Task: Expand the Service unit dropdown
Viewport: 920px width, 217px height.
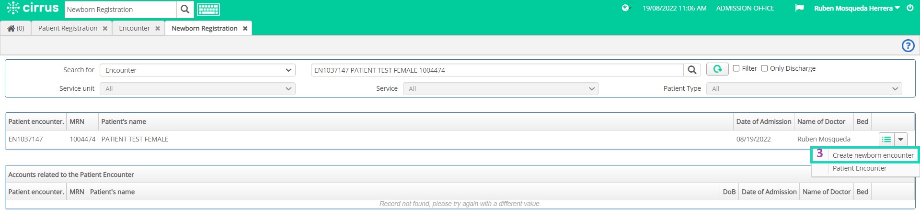Action: [x=197, y=89]
